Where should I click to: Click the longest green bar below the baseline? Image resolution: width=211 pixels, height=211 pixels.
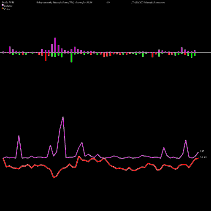coord(71,57)
